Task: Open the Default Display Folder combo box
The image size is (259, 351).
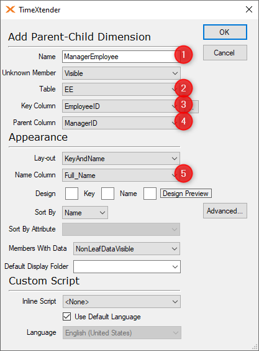Action: pos(127,266)
